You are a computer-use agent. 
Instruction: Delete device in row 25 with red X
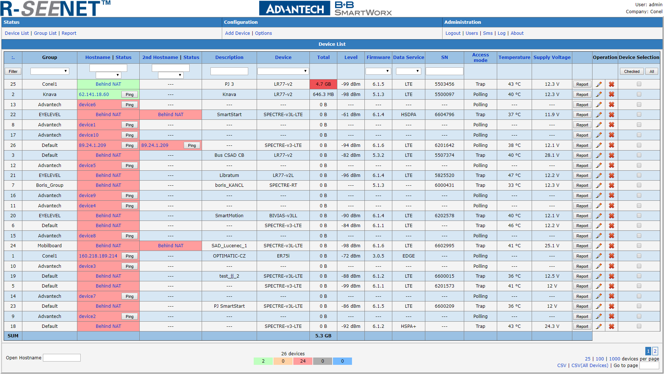tap(612, 84)
